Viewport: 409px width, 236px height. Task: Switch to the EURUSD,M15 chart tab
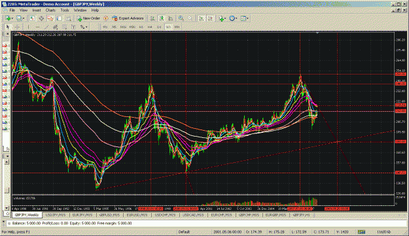coord(136,215)
